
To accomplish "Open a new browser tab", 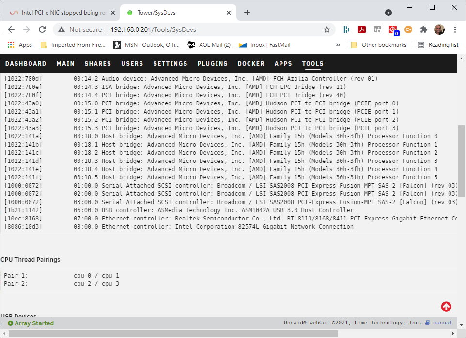I will click(247, 13).
